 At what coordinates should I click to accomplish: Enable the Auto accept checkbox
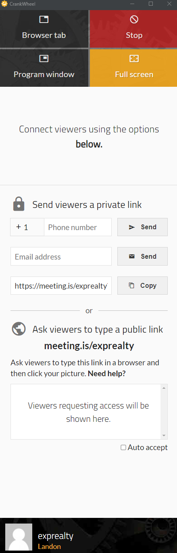(123, 447)
